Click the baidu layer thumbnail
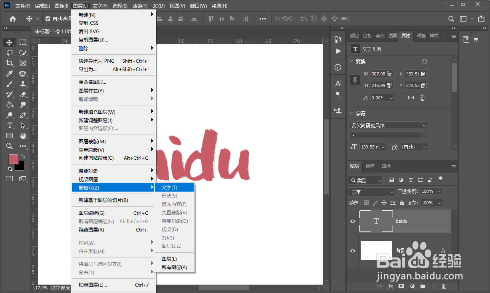490x293 pixels. [x=376, y=221]
